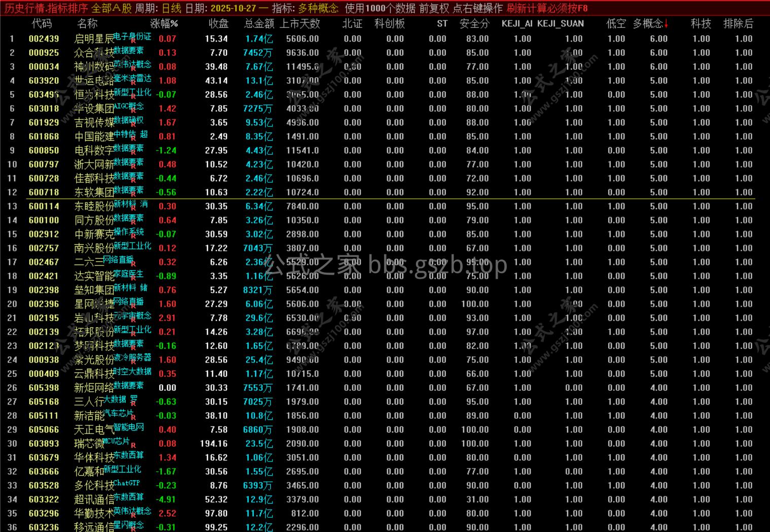Click the 电子身份证 concept tag
This screenshot has height=532, width=770.
(x=132, y=37)
